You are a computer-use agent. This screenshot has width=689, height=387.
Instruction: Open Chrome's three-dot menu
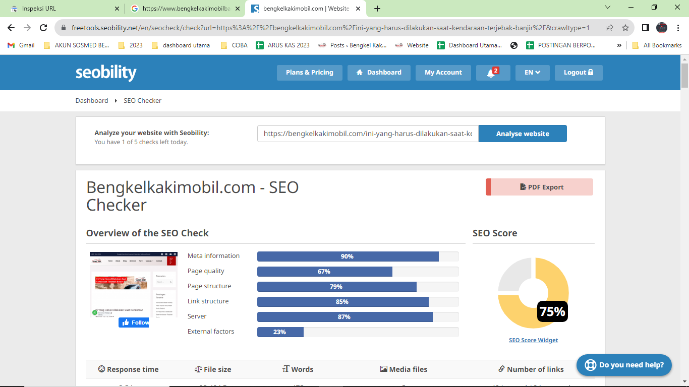click(x=678, y=28)
